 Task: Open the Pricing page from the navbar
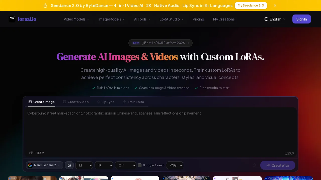pos(198,19)
